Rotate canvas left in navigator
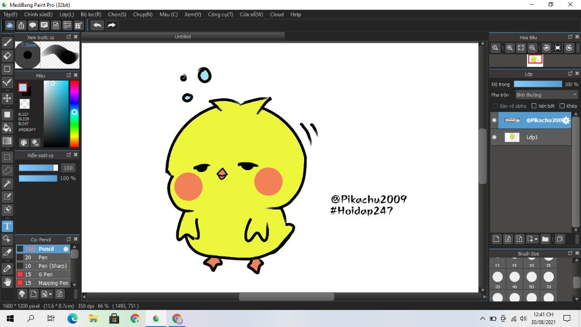 (x=546, y=48)
